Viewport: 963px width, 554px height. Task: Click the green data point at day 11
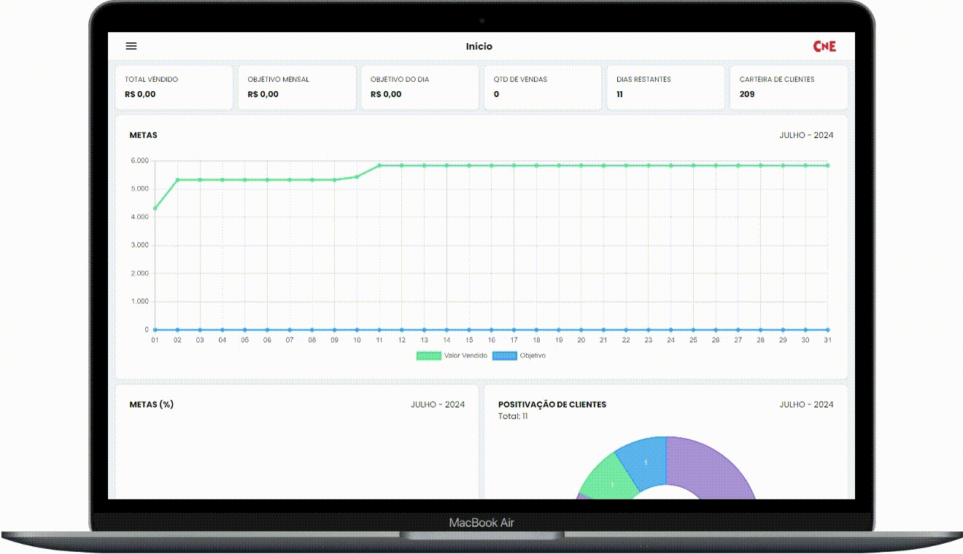[379, 165]
